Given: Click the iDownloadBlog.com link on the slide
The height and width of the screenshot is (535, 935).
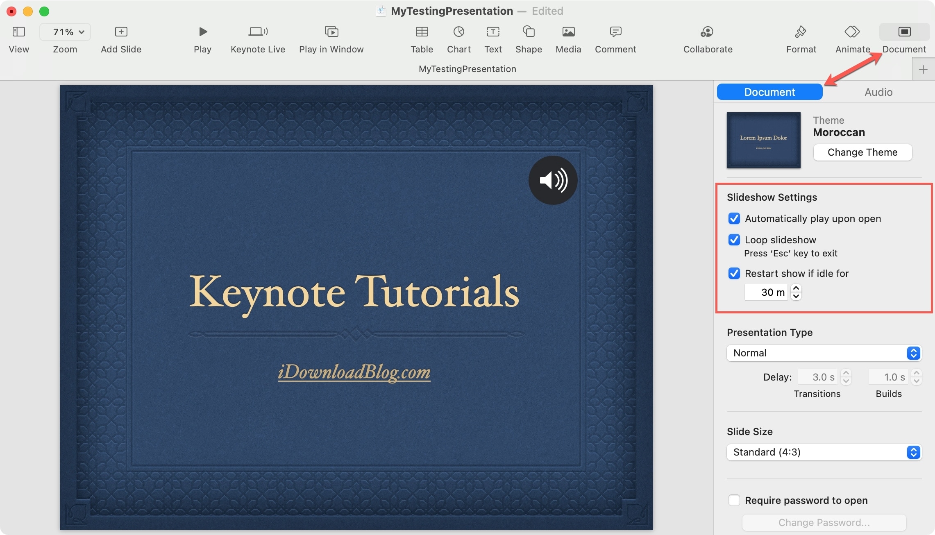Looking at the screenshot, I should 354,372.
